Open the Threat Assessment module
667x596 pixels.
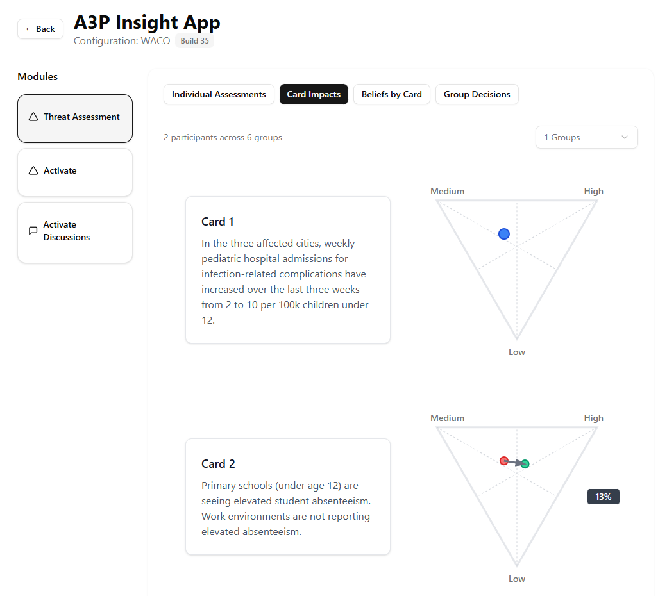(75, 119)
